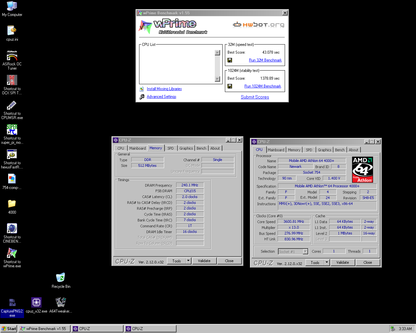
Task: Click Tools button in the right CPU-Z window
Action: (x=315, y=262)
